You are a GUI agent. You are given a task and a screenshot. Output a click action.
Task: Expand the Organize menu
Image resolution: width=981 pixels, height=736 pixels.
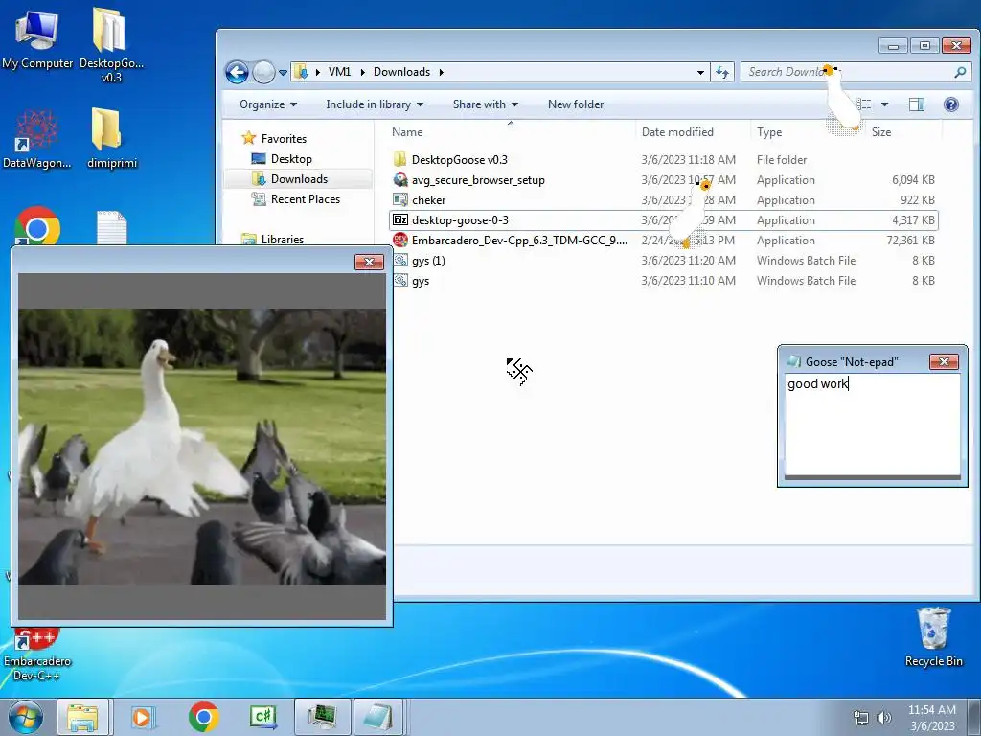268,104
